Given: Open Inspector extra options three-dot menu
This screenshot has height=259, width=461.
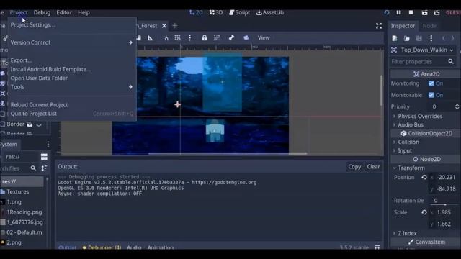Looking at the screenshot, I should point(431,38).
